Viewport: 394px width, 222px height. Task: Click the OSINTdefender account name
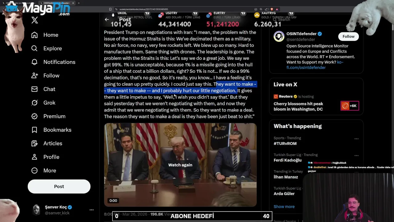tap(301, 34)
